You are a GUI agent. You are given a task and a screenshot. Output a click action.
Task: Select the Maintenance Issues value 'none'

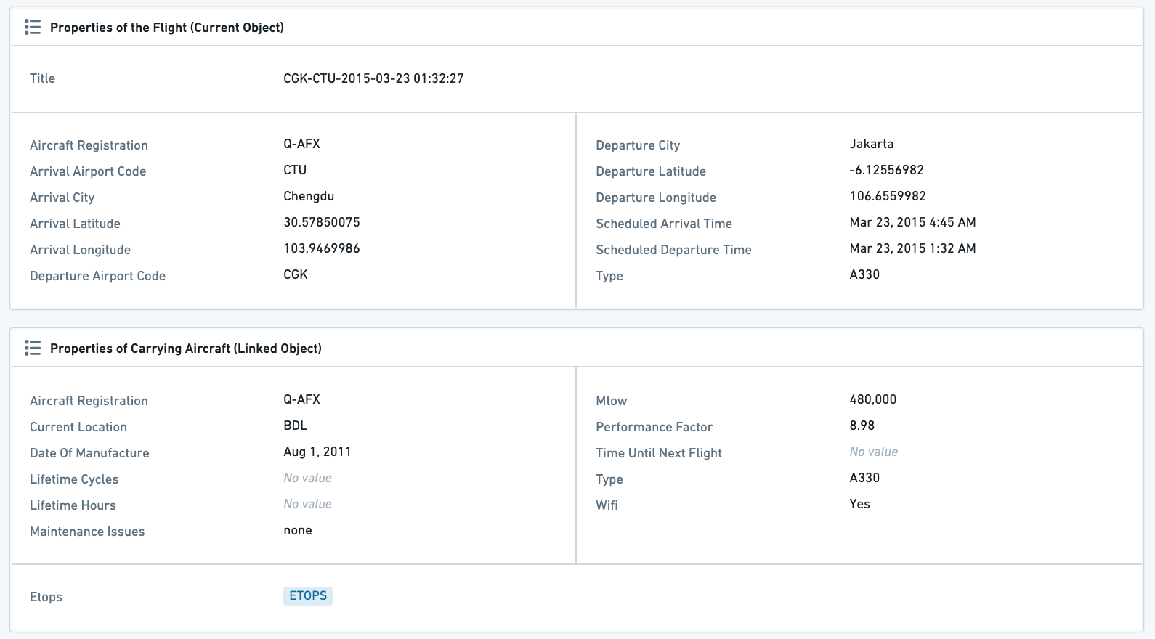[x=298, y=530]
